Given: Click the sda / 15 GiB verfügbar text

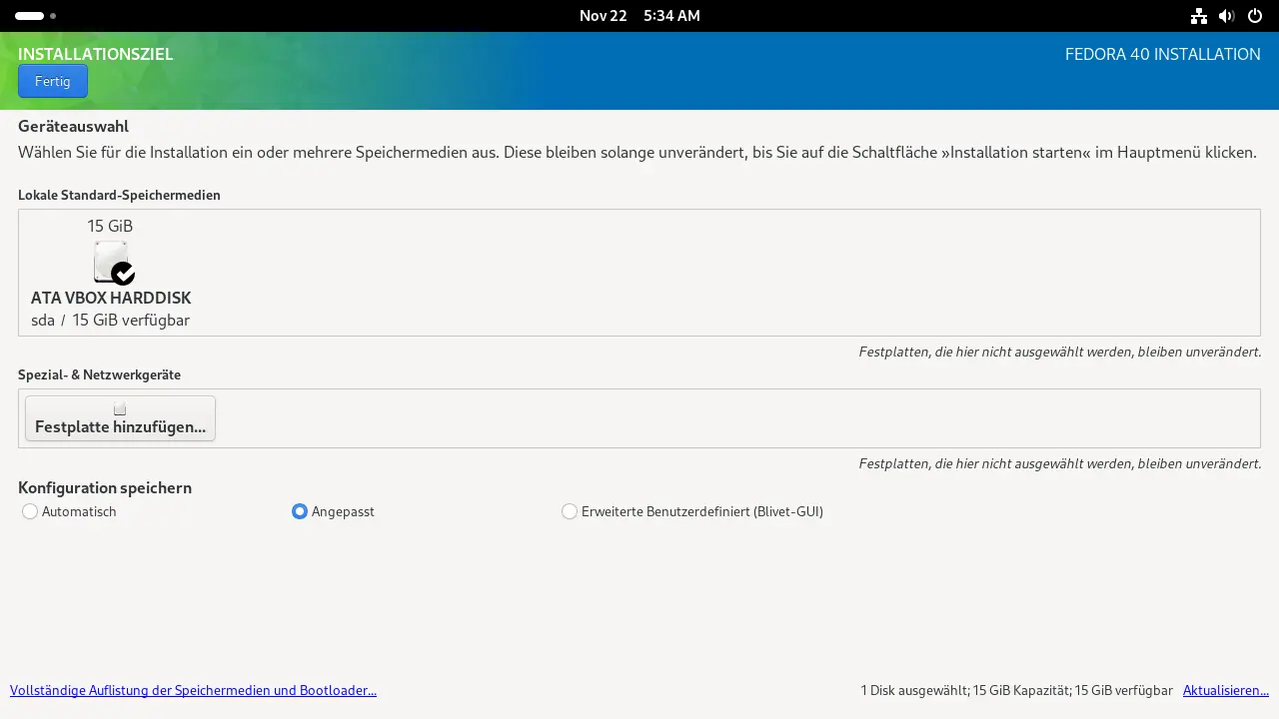Looking at the screenshot, I should pyautogui.click(x=110, y=321).
